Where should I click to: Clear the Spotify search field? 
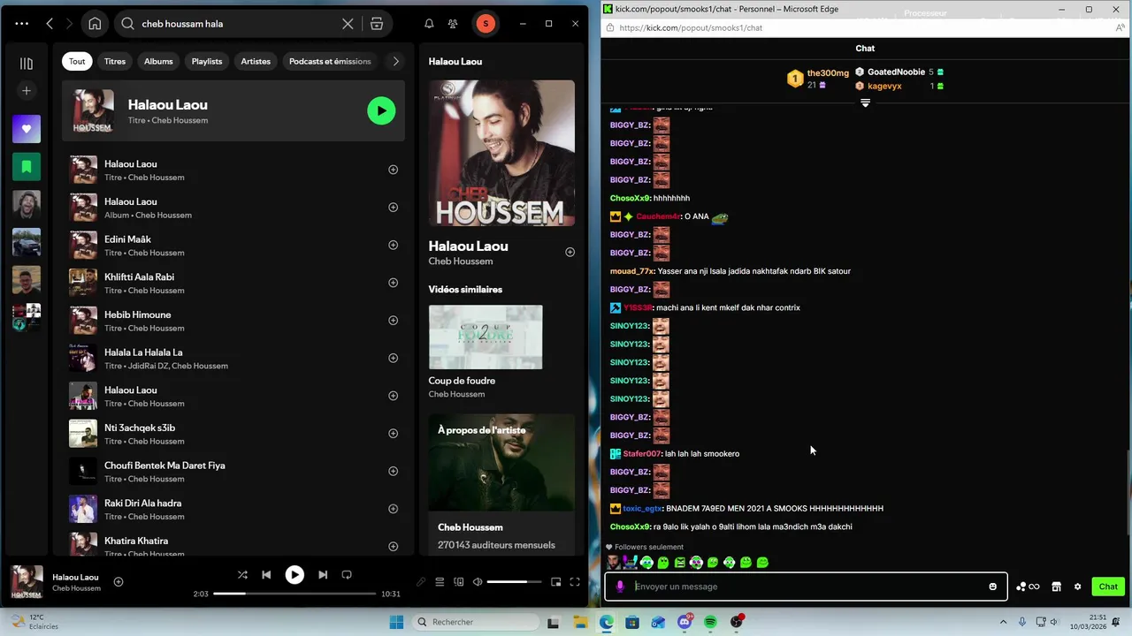pyautogui.click(x=348, y=24)
